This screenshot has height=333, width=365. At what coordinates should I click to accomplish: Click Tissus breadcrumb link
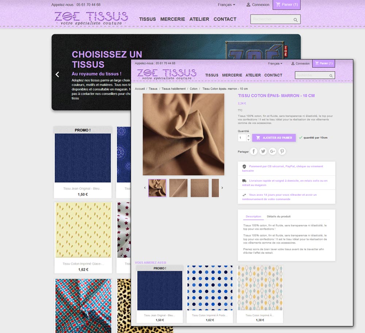(x=153, y=89)
